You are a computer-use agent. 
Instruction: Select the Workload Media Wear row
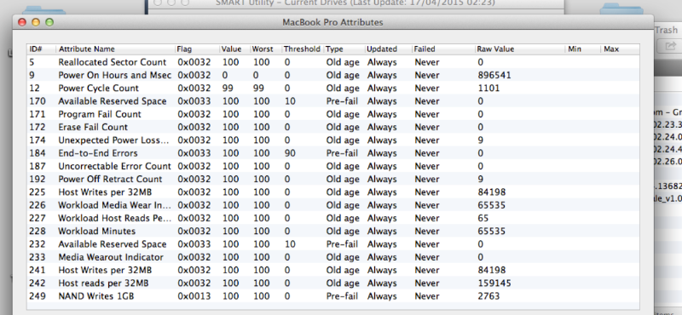tap(333, 205)
